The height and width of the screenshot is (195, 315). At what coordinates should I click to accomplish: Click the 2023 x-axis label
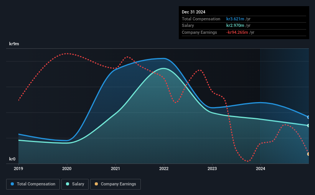pos(212,169)
